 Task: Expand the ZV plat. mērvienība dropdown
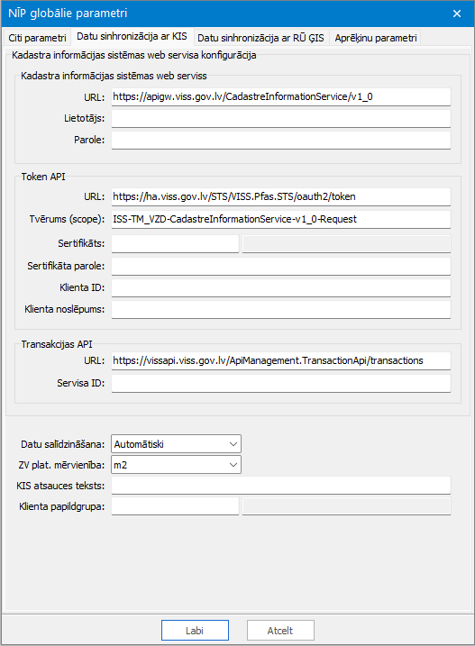coord(176,465)
